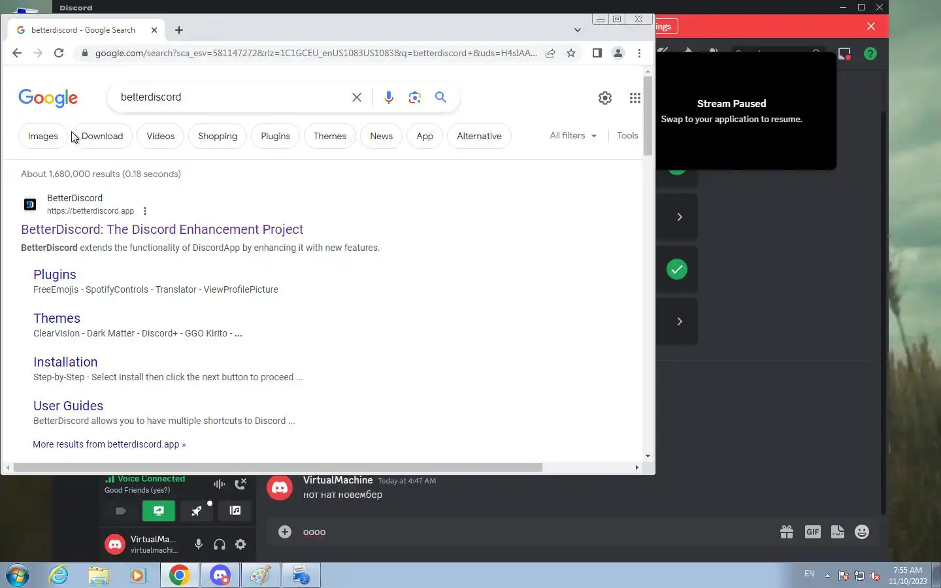Click the Discord message input box
This screenshot has height=588, width=941.
pyautogui.click(x=536, y=532)
